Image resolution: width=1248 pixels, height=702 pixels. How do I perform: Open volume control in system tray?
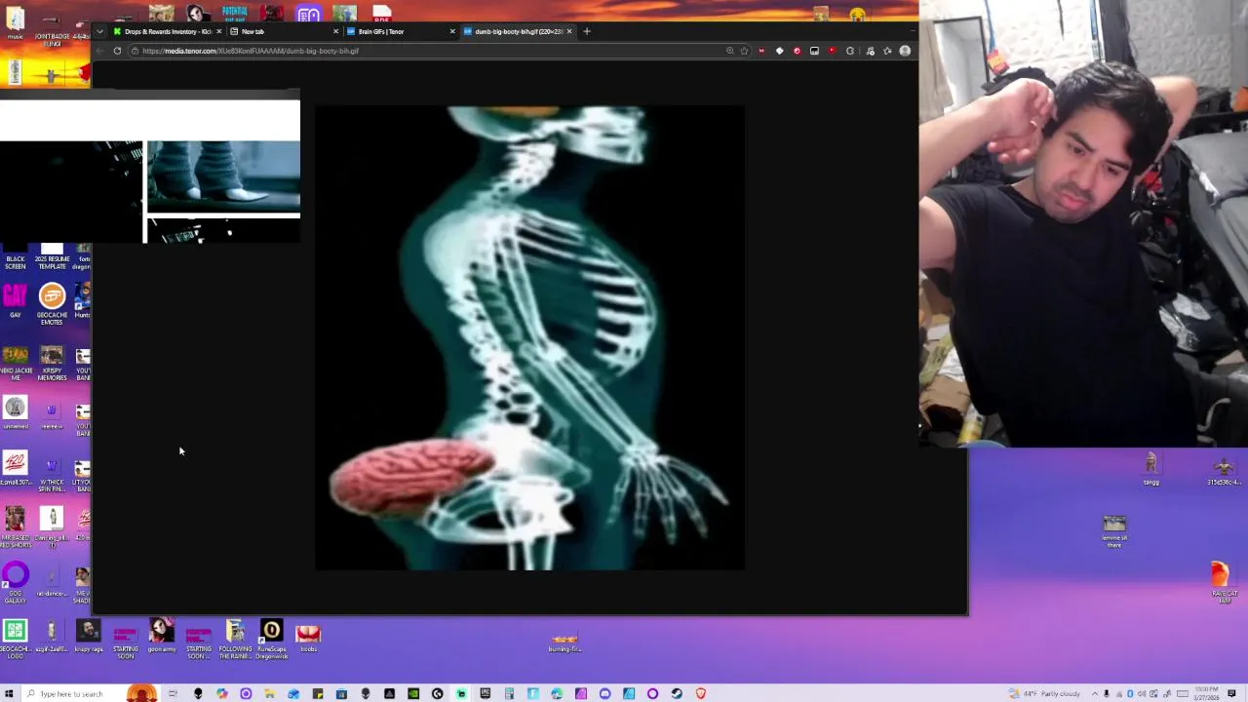[1142, 693]
